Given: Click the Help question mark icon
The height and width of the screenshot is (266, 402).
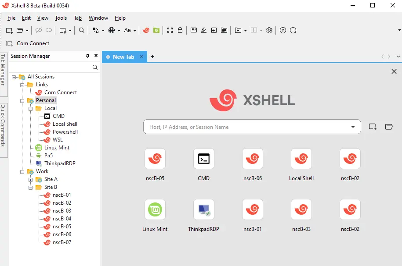Looking at the screenshot, I should point(283,30).
